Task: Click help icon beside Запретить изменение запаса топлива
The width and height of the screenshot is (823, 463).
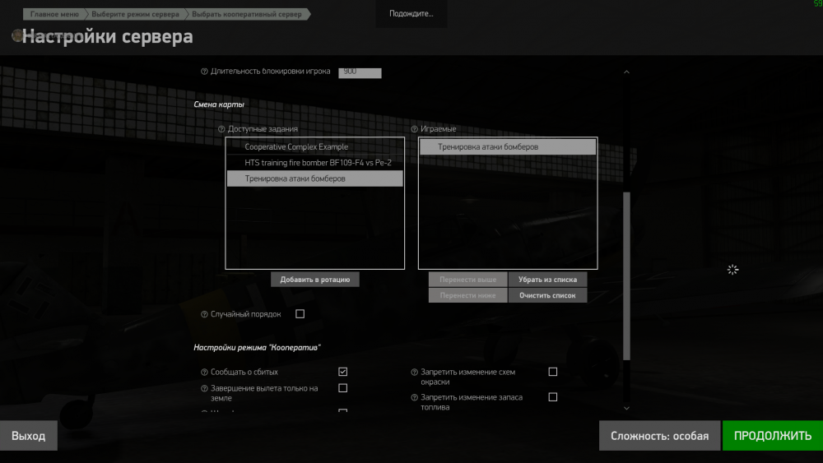Action: (x=414, y=397)
